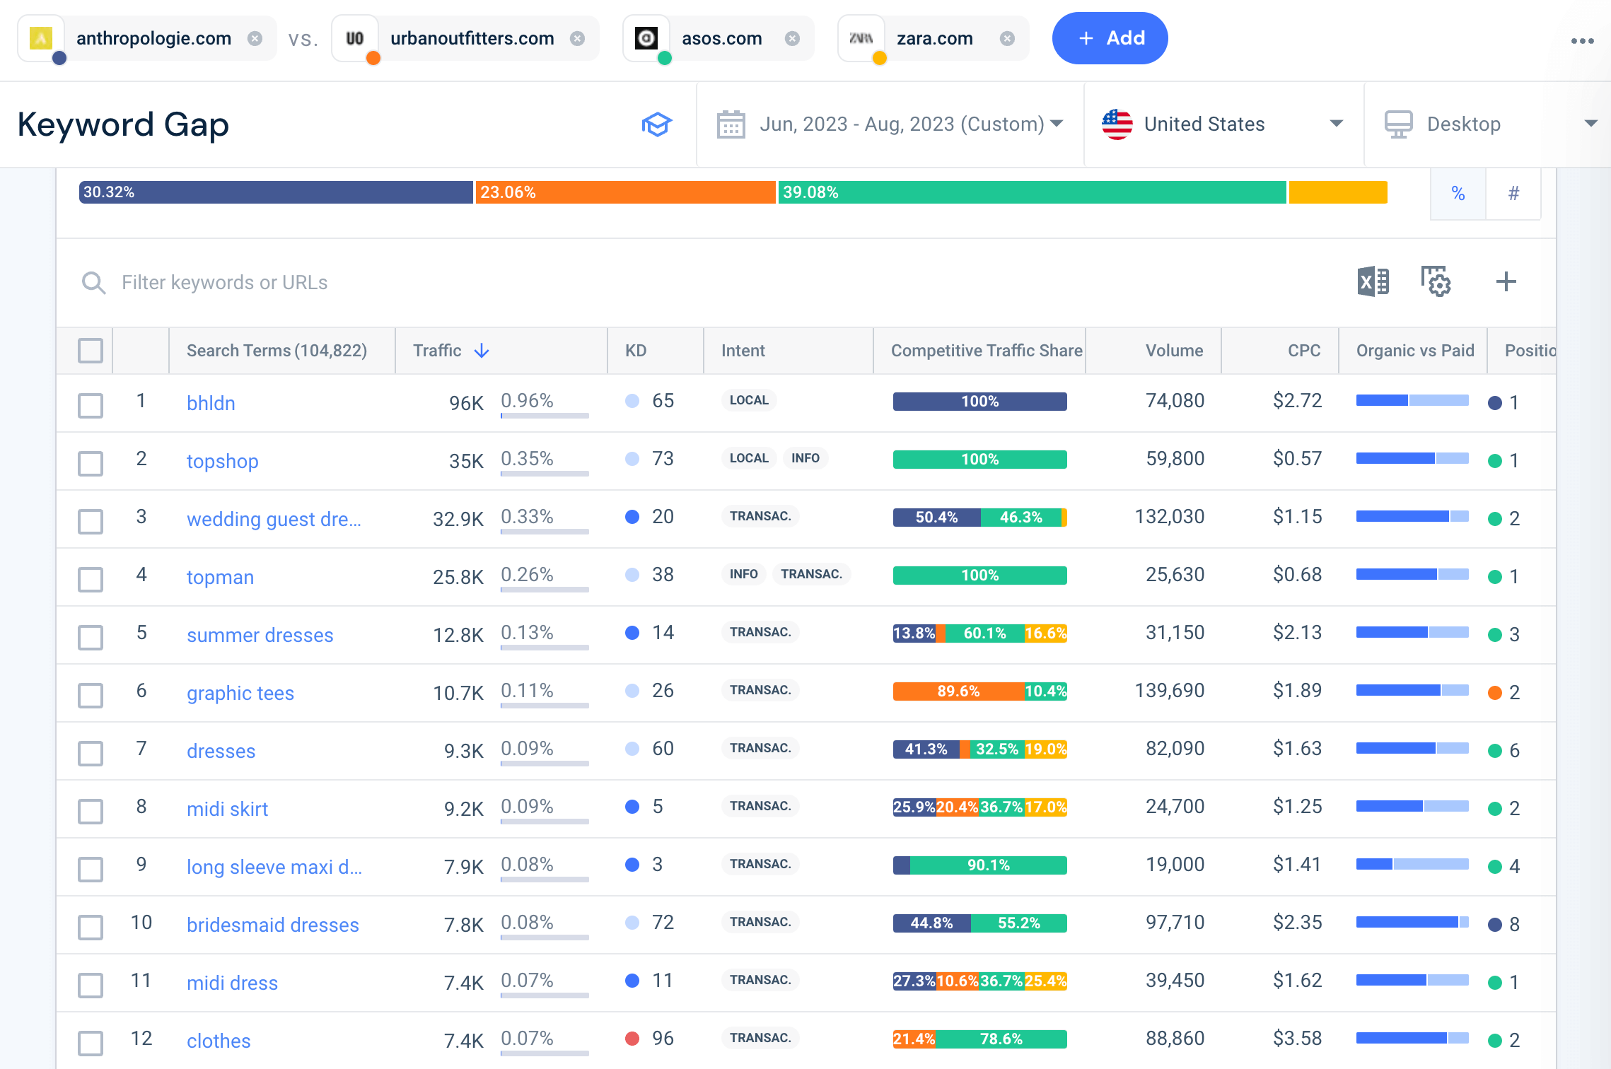1611x1069 pixels.
Task: Sort by Search Terms column
Action: point(277,351)
